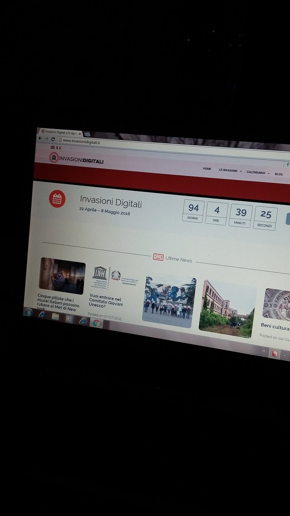Click the 4 ORE countdown box
The height and width of the screenshot is (516, 290).
click(x=217, y=214)
